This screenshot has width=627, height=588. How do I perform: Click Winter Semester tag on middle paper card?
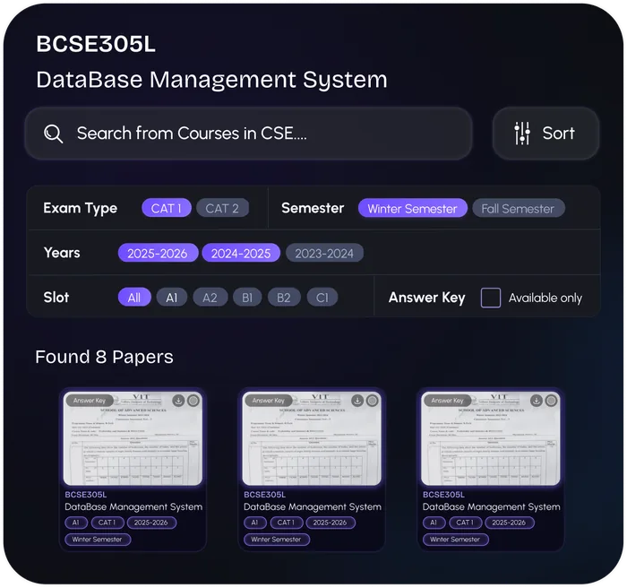click(x=277, y=540)
